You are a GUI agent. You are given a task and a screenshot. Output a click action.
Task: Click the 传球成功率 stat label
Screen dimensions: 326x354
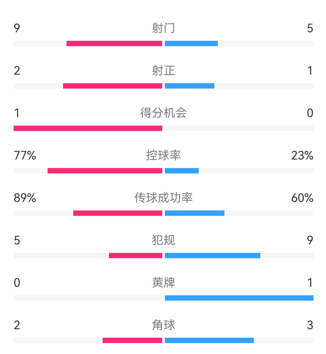pos(163,198)
